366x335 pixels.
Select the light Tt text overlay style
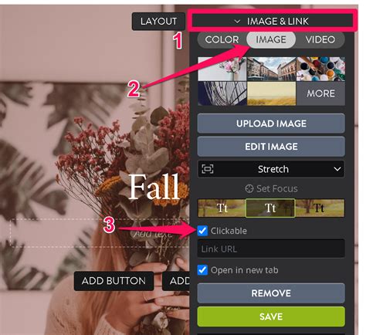(222, 208)
